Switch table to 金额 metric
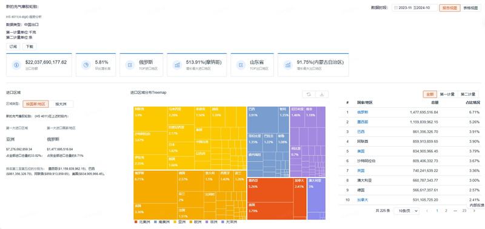Image resolution: width=485 pixels, height=229 pixels. 430,95
